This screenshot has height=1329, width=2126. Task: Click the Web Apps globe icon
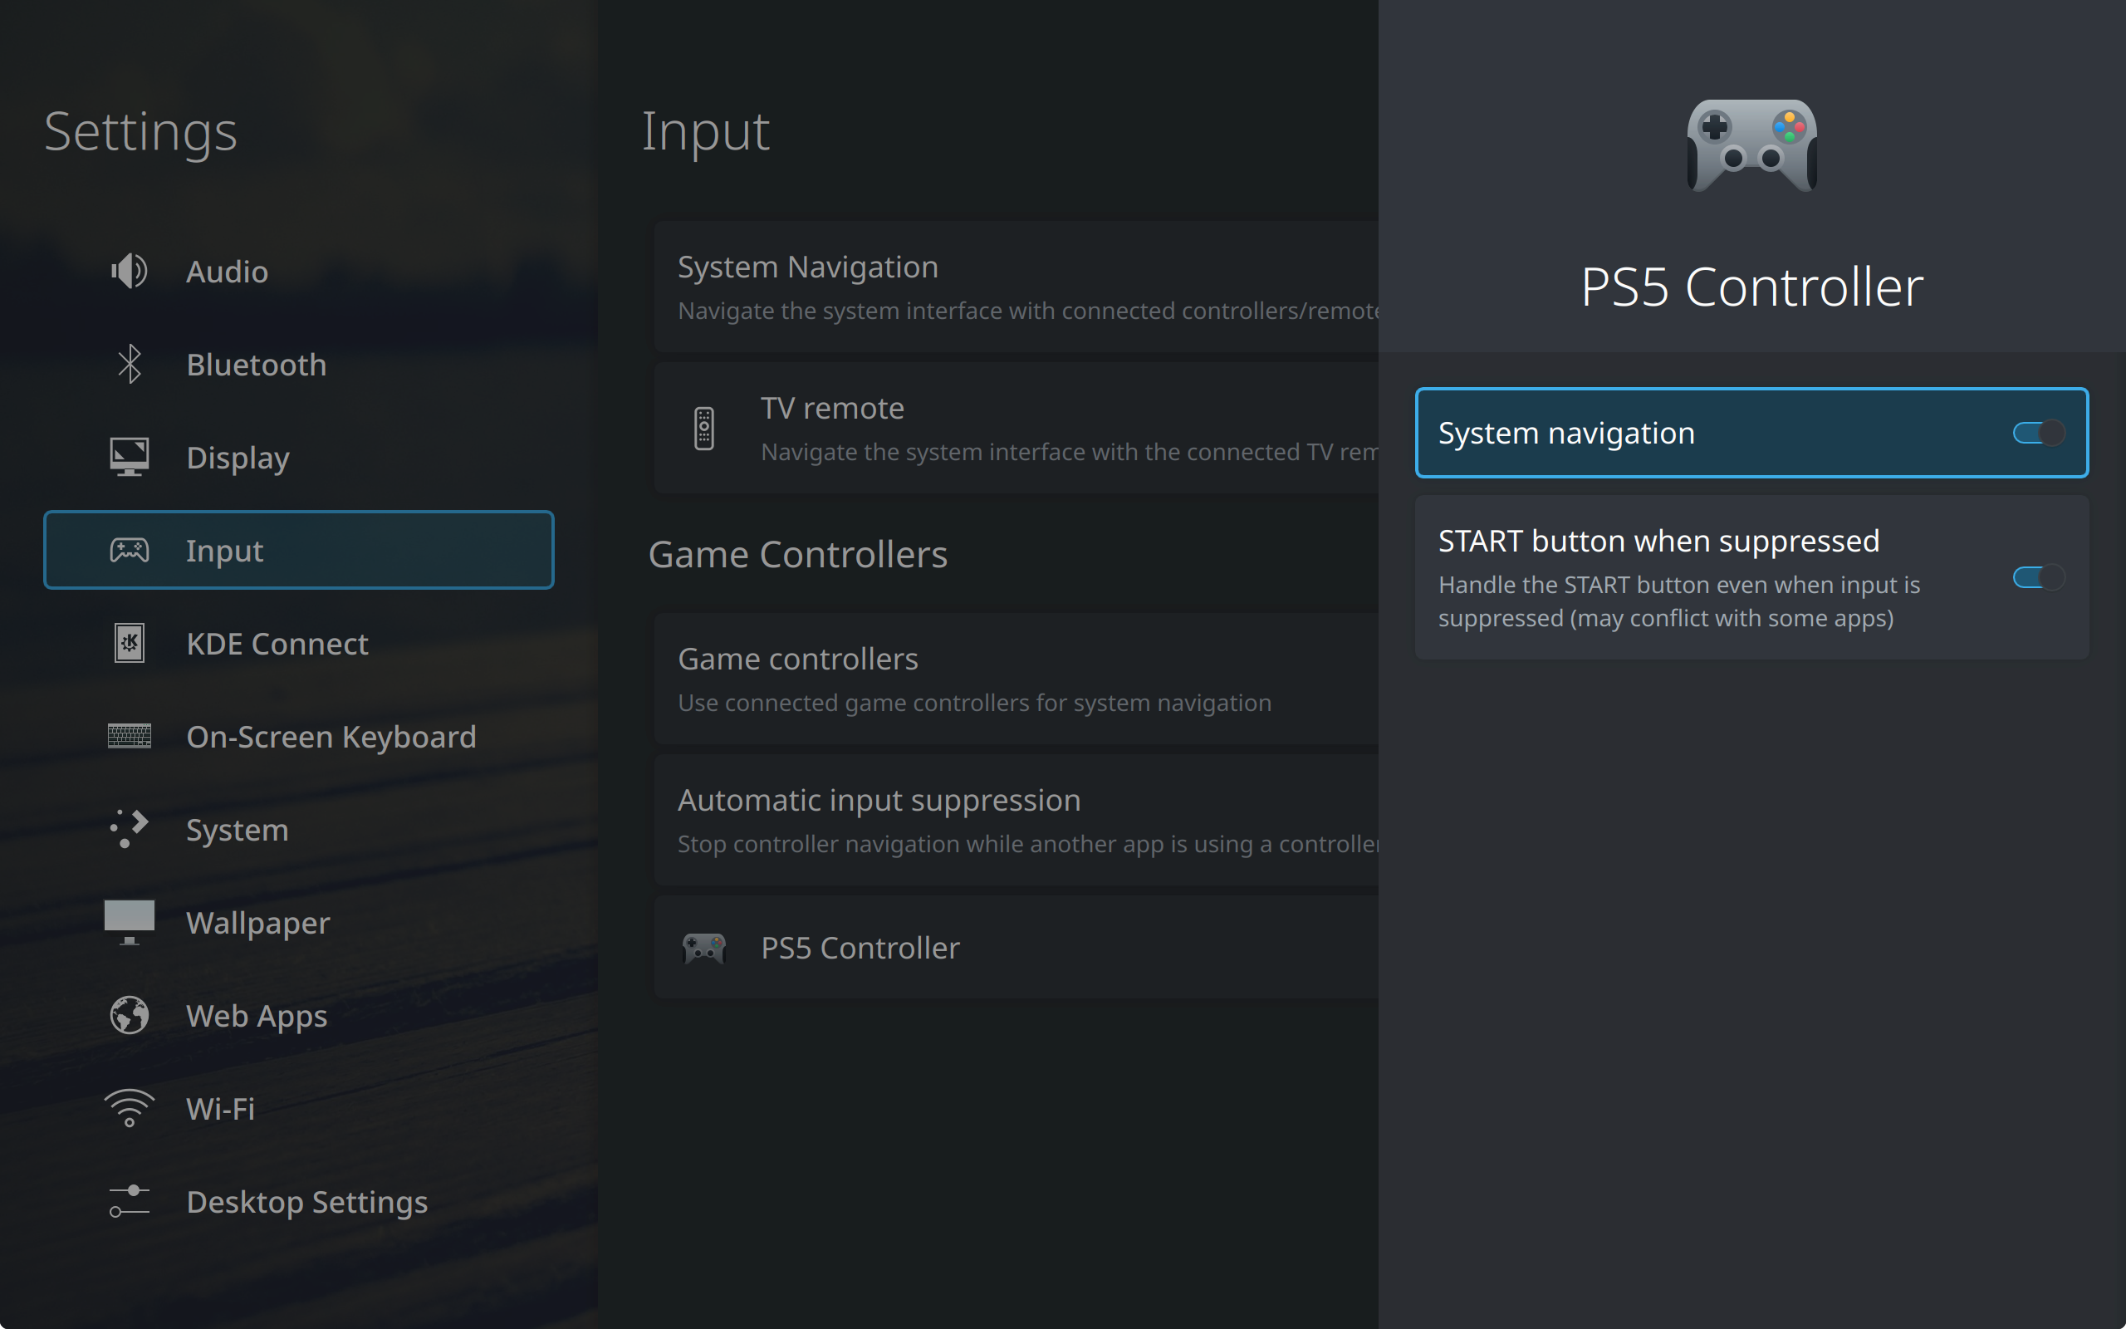point(130,1015)
